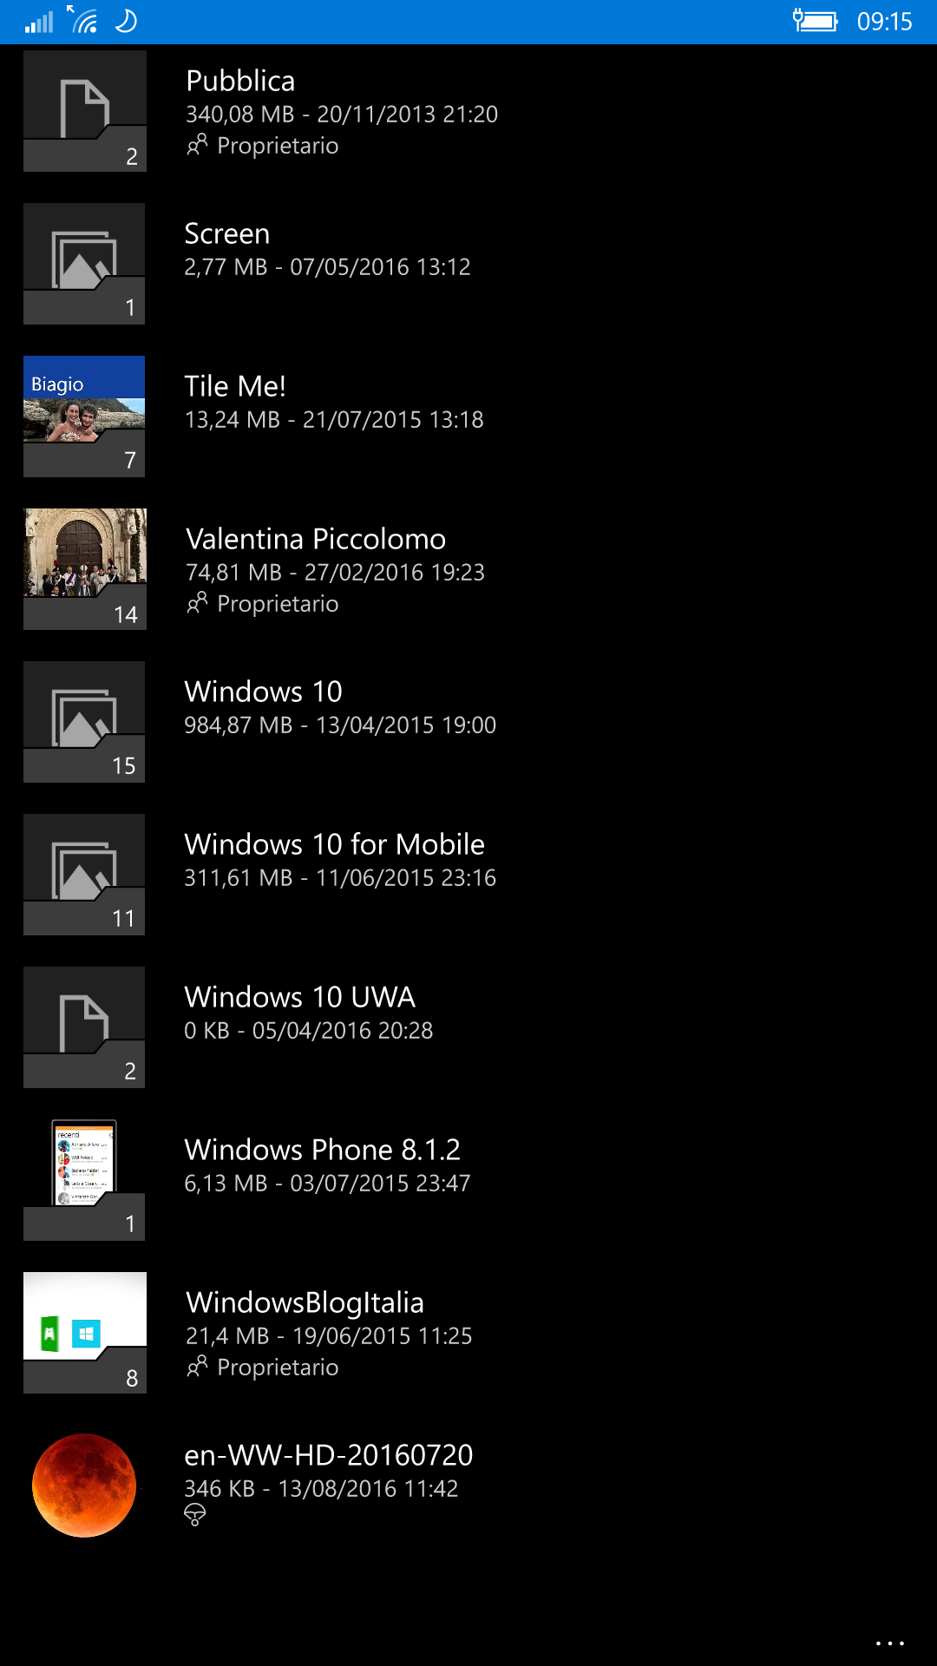Tap Proprietario label under Valentina Piccolomo
The height and width of the screenshot is (1666, 937).
click(278, 604)
